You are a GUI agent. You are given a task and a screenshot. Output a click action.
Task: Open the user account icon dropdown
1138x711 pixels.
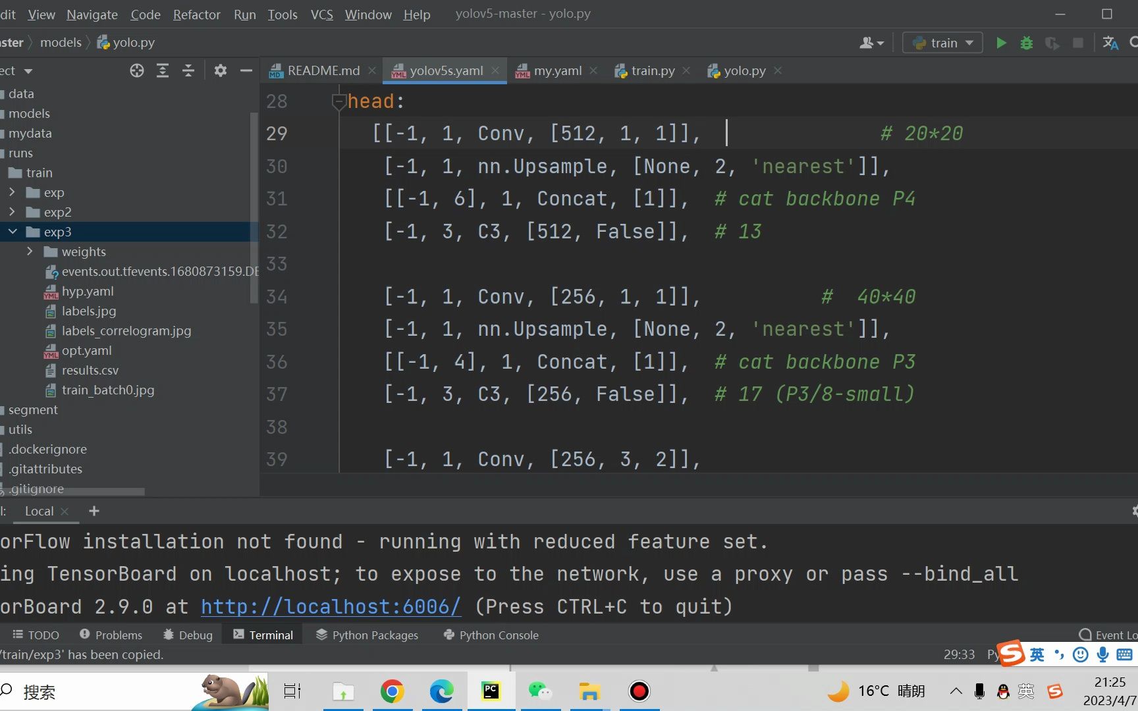click(x=871, y=43)
